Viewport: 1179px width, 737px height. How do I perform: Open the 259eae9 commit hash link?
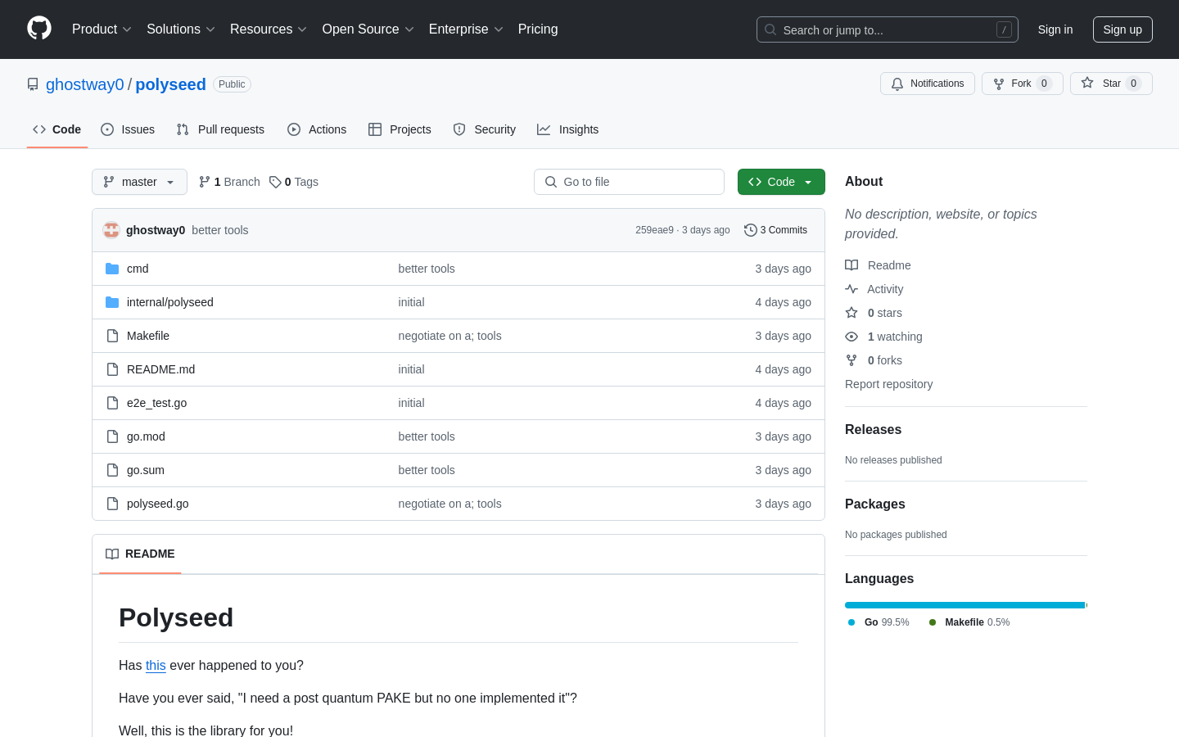[654, 230]
